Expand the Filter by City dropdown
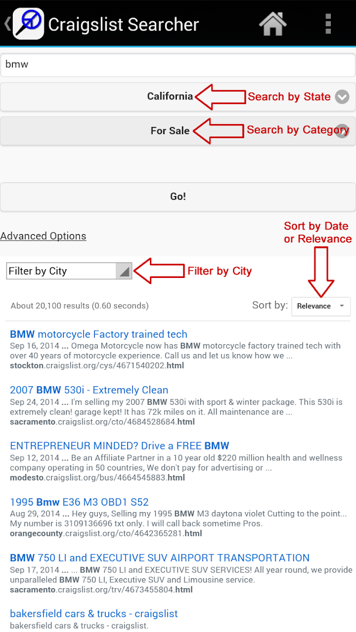 [69, 272]
